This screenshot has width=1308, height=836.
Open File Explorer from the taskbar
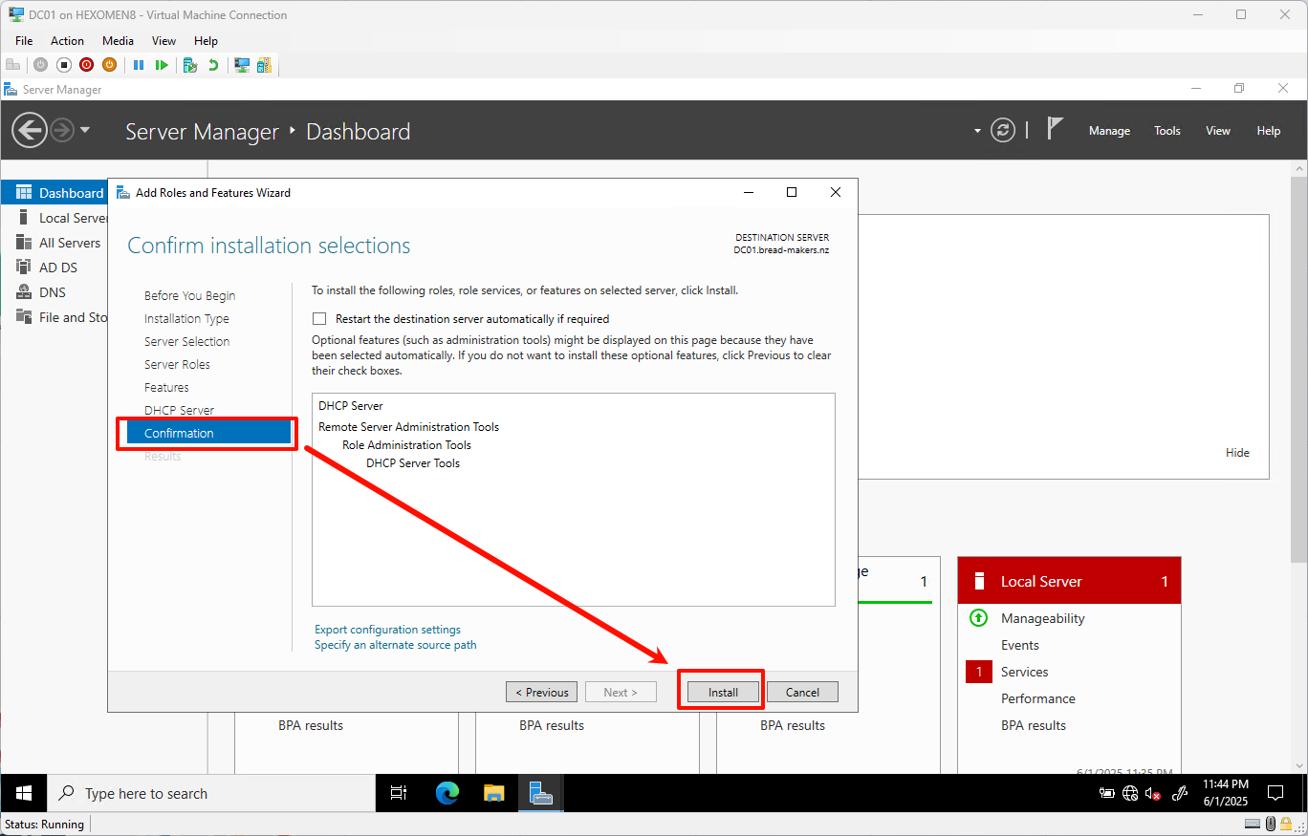click(x=493, y=793)
